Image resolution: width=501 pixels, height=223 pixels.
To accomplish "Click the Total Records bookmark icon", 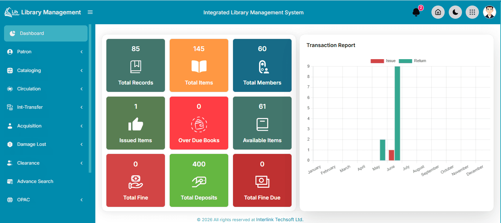I will (x=135, y=66).
